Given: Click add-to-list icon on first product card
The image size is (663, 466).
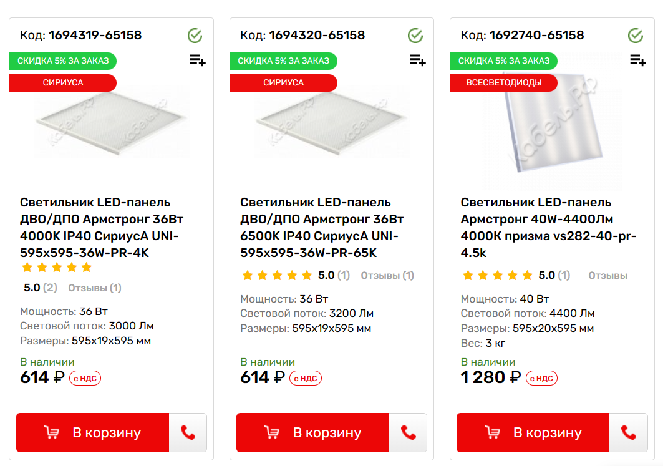Looking at the screenshot, I should 198,61.
